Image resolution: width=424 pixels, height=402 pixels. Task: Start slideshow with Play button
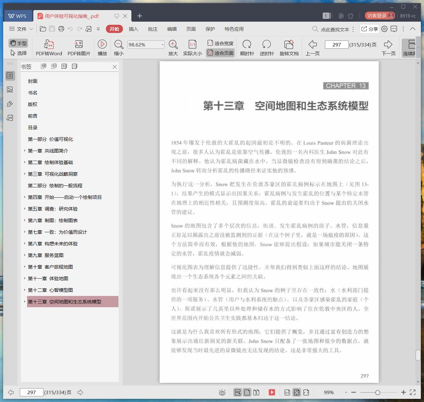[102, 48]
